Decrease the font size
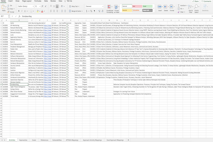Screen dimensions: 213x142 (x=46, y=6)
